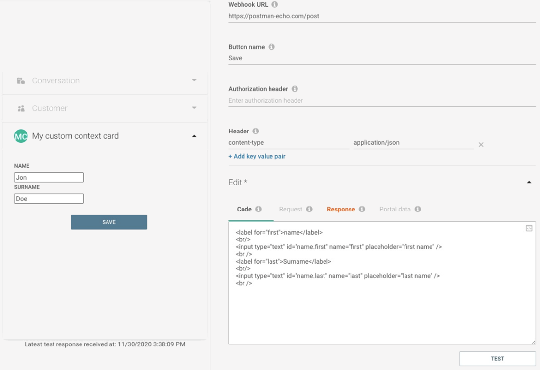
Task: Click the info icon next to Header
Action: pyautogui.click(x=256, y=132)
